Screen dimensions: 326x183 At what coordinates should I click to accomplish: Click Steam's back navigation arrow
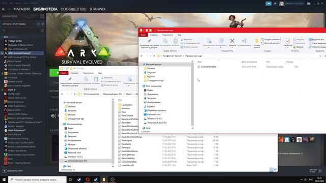(x=4, y=9)
